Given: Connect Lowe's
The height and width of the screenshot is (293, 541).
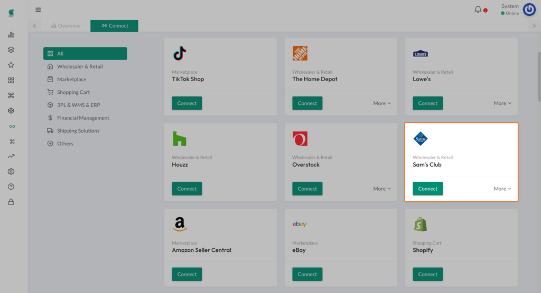Looking at the screenshot, I should tap(427, 103).
